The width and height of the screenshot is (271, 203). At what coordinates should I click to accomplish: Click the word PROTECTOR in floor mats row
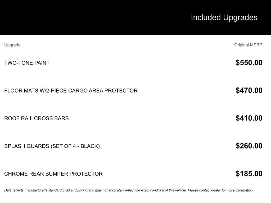coord(121,91)
